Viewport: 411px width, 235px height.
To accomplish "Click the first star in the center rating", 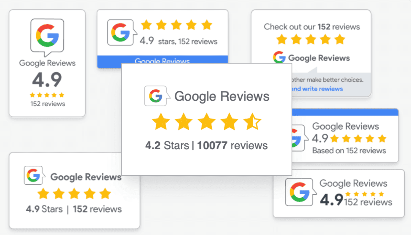I will 161,122.
